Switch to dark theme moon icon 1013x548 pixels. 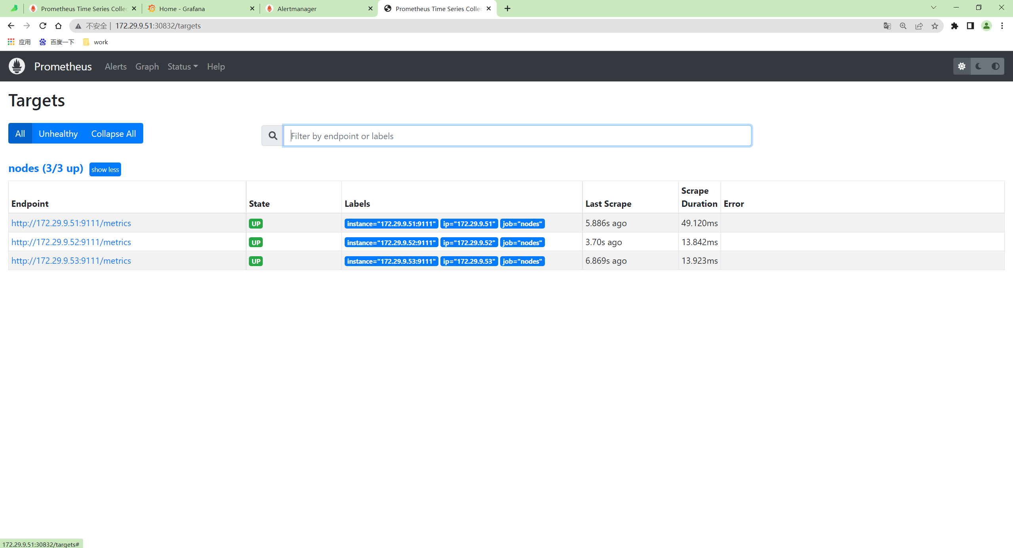979,66
